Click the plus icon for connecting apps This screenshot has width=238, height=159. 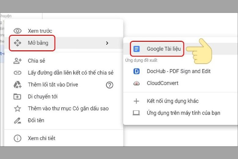click(136, 101)
